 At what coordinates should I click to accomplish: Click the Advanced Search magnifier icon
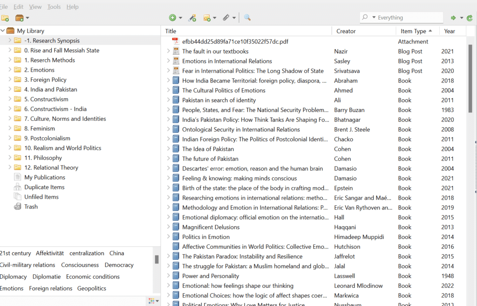247,18
